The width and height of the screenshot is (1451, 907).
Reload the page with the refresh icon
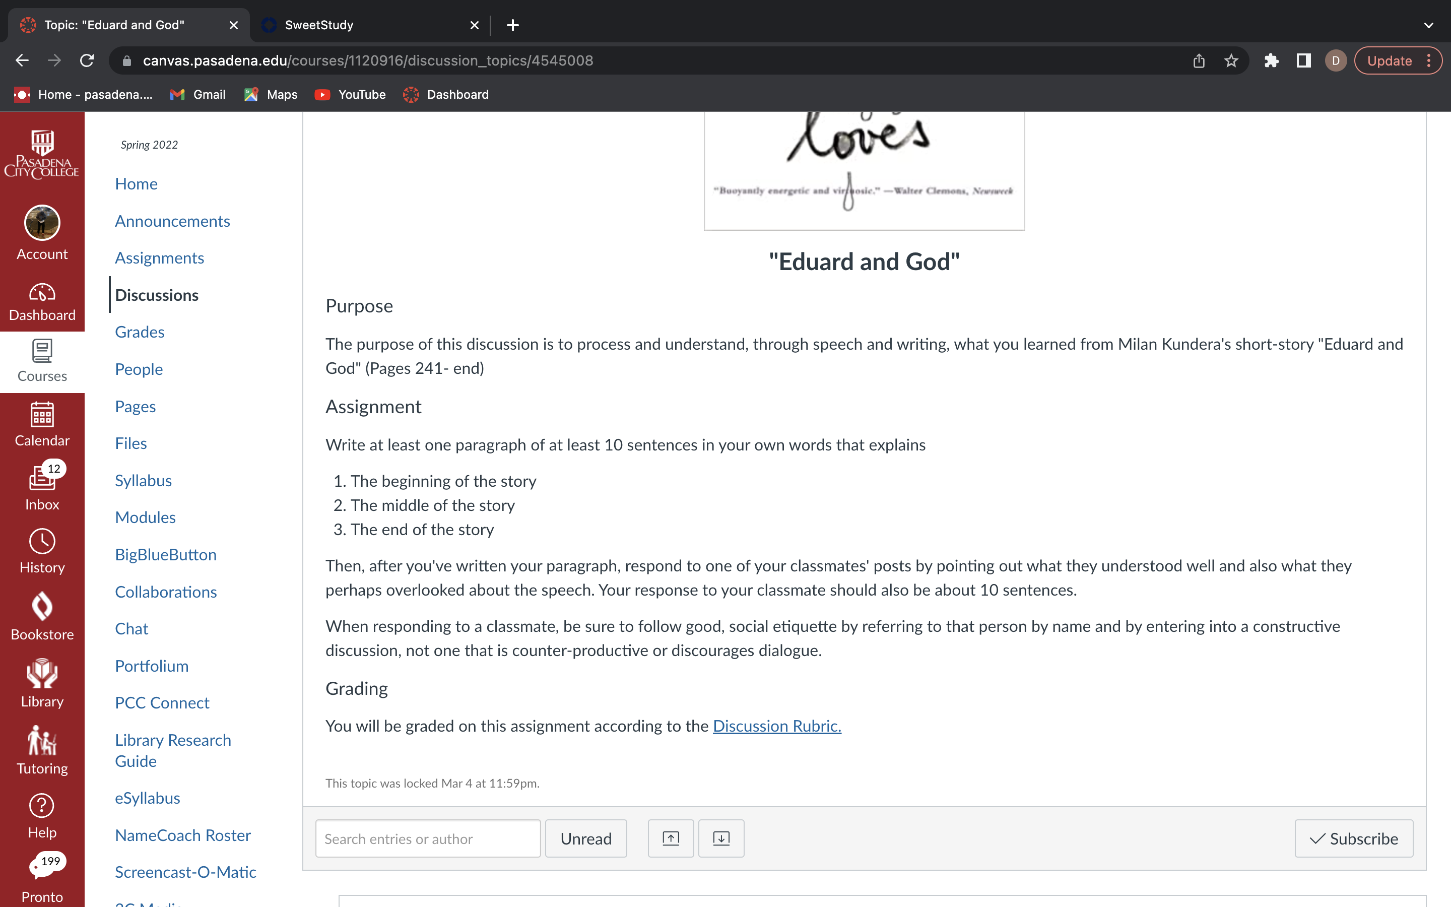[x=87, y=60]
